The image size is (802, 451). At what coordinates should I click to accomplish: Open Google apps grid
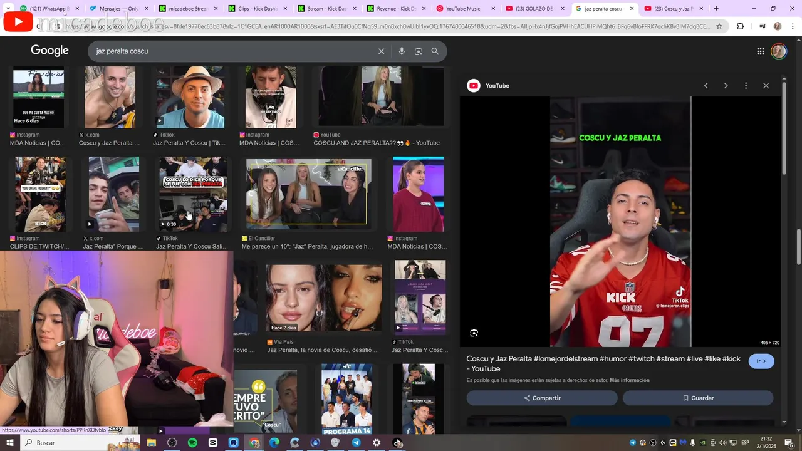760,51
